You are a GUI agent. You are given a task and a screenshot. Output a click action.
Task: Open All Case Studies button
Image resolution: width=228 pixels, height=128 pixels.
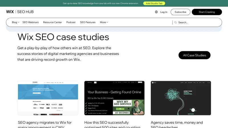pyautogui.click(x=194, y=55)
